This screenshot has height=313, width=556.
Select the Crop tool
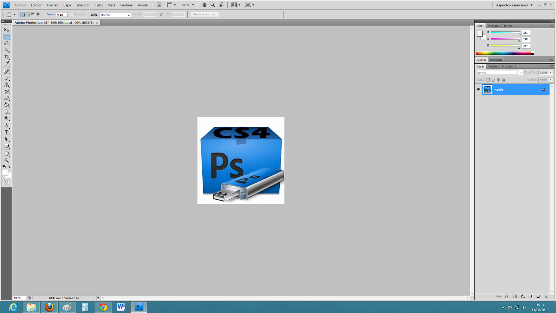pyautogui.click(x=7, y=57)
